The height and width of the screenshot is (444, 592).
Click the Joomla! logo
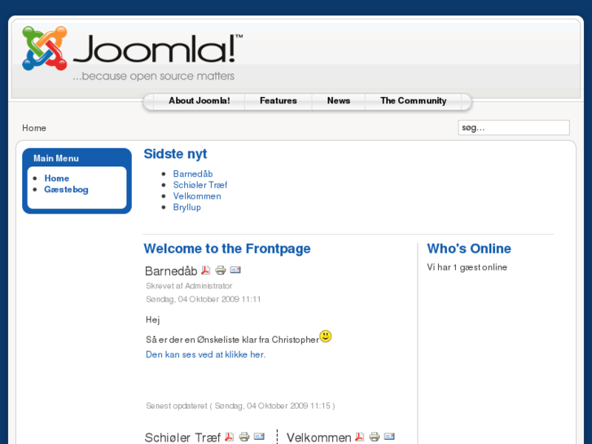[132, 53]
